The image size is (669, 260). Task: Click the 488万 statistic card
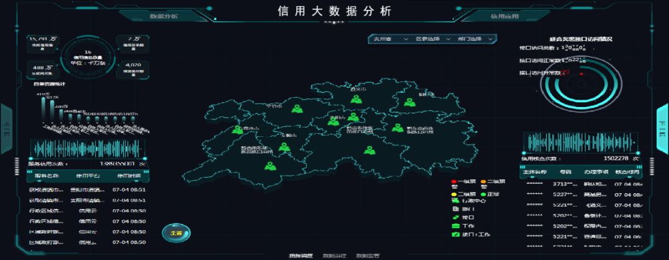42,71
